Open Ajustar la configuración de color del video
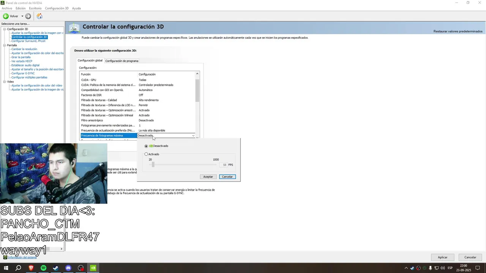The image size is (486, 273). (37, 86)
